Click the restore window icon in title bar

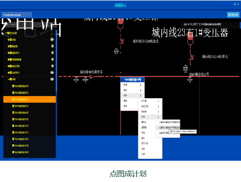(x=234, y=4)
